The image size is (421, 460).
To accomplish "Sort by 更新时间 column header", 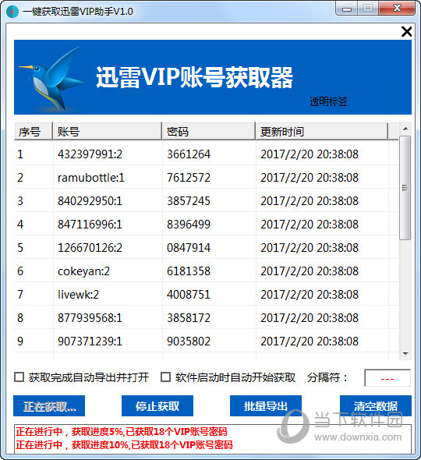I will point(321,131).
